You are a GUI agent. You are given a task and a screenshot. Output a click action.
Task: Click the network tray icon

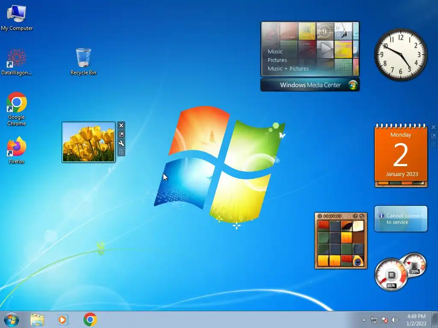pos(374,320)
